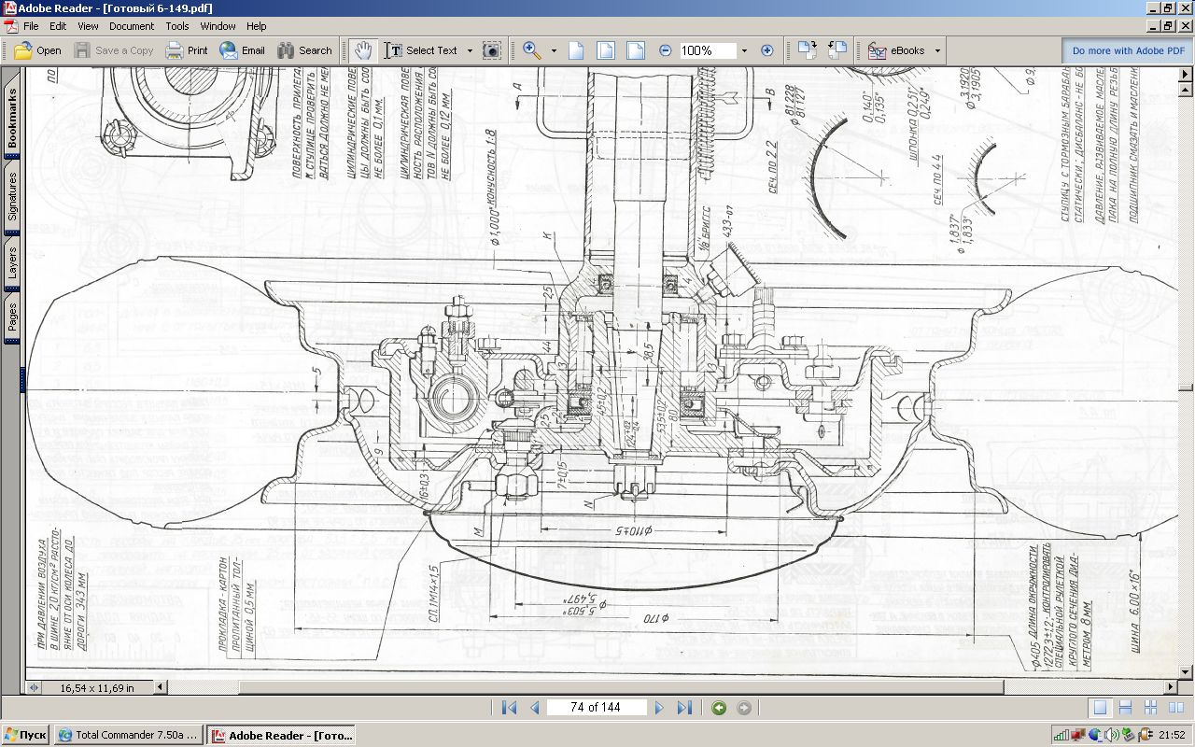Go back to the previous view
The height and width of the screenshot is (747, 1195).
coord(719,708)
